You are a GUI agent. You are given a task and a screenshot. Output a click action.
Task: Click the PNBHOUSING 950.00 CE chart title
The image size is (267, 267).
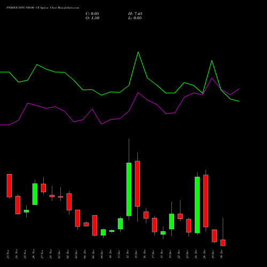click(43, 8)
